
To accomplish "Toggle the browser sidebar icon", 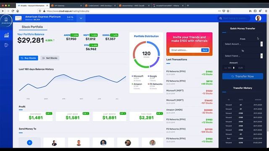I will pyautogui.click(x=255, y=11).
